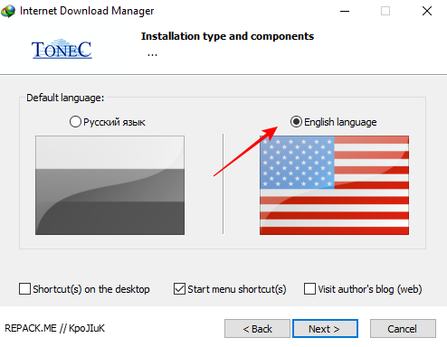
Task: Click the greyed Russian flag image
Action: point(109,185)
